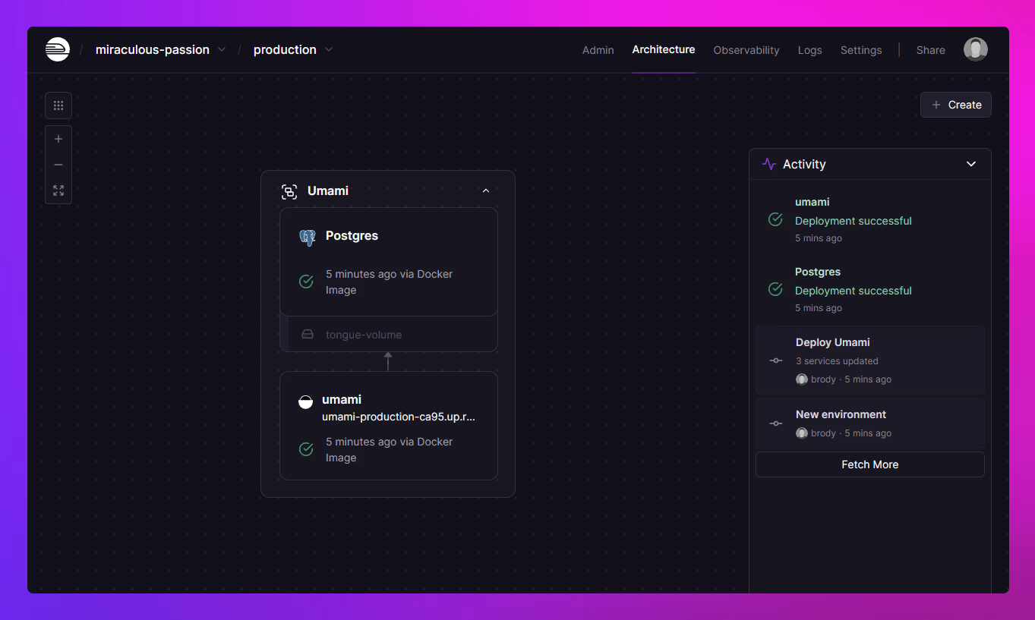Screen dimensions: 1035x620
Task: Click the New environment commit icon
Action: [x=776, y=423]
